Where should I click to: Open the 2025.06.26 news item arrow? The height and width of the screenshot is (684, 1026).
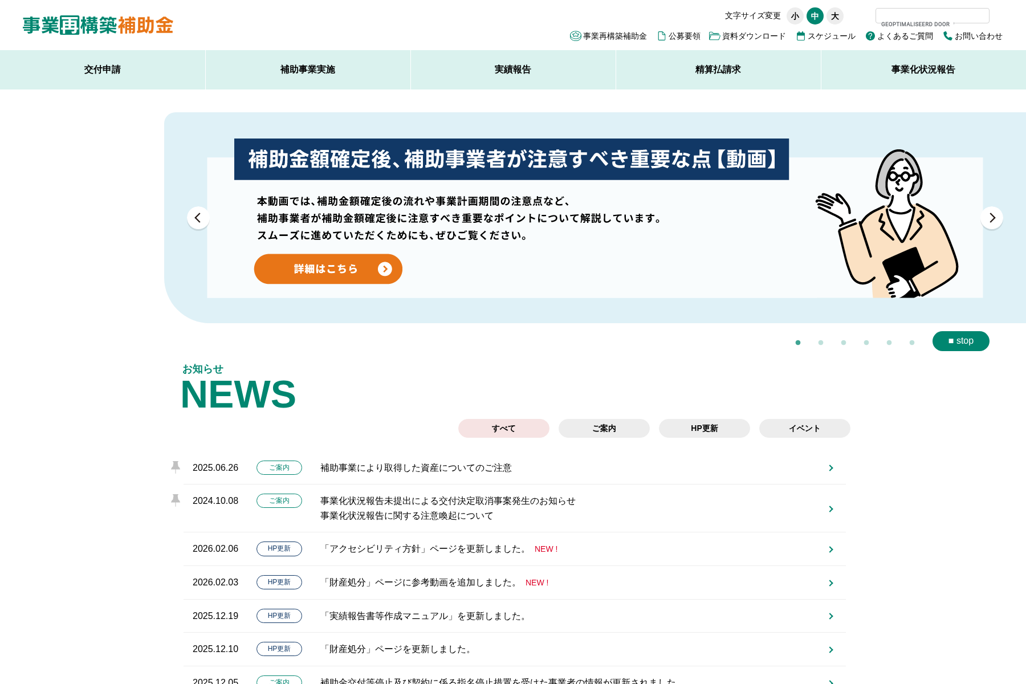click(830, 468)
